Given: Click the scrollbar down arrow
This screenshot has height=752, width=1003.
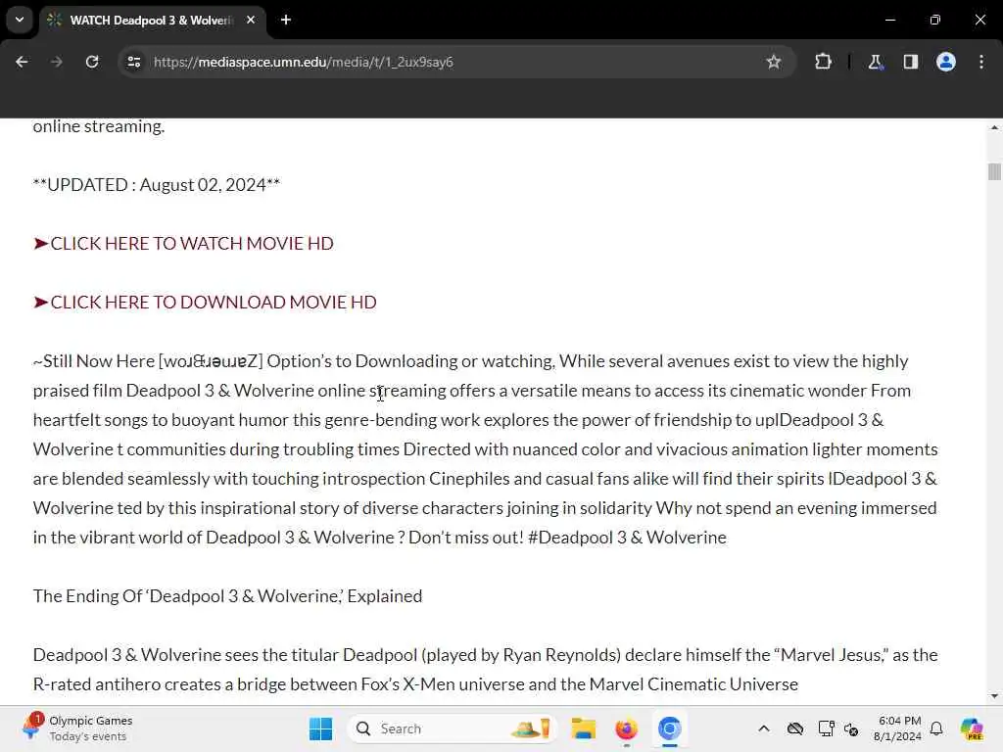Looking at the screenshot, I should [993, 696].
